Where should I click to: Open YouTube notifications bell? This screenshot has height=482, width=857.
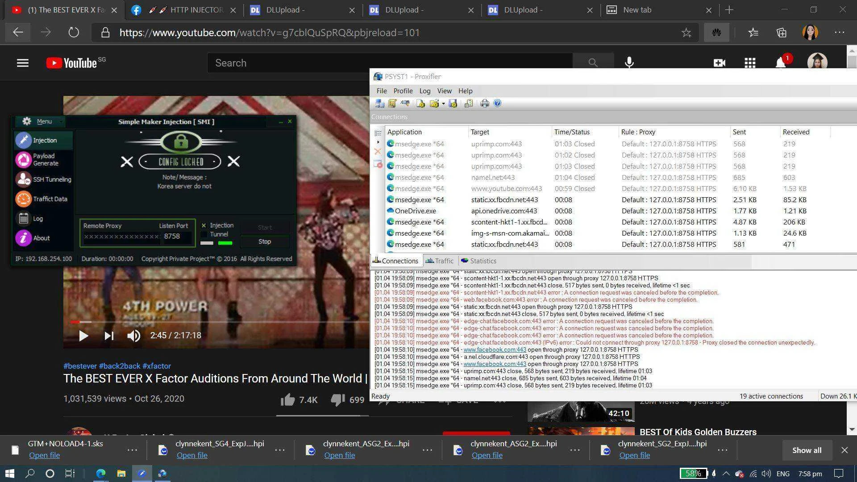pyautogui.click(x=781, y=63)
